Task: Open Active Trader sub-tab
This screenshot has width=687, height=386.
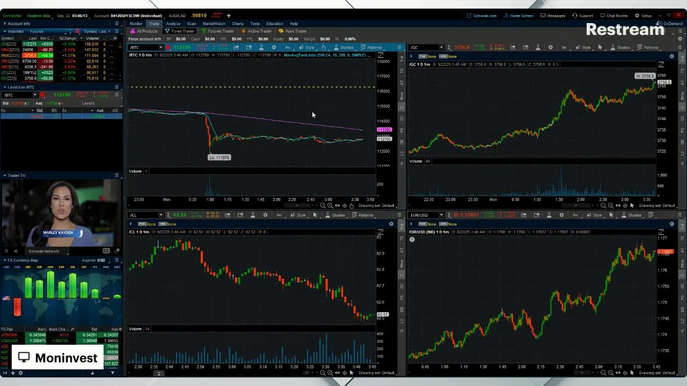Action: tap(257, 31)
